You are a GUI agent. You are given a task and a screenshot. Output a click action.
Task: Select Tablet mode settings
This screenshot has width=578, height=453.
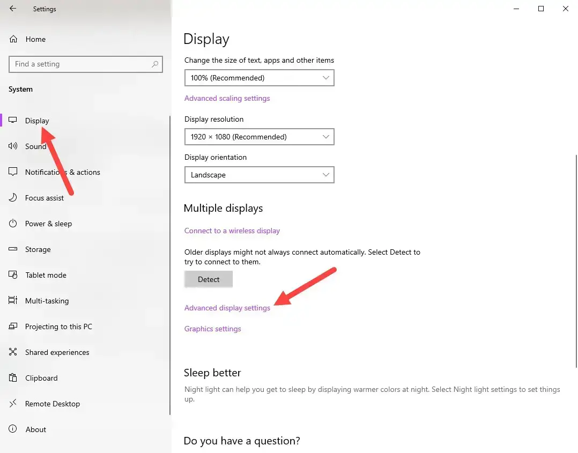coord(46,275)
